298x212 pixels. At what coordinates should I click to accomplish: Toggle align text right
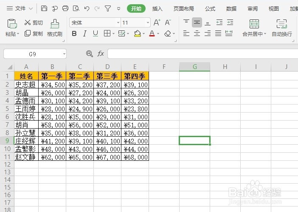click(x=208, y=33)
